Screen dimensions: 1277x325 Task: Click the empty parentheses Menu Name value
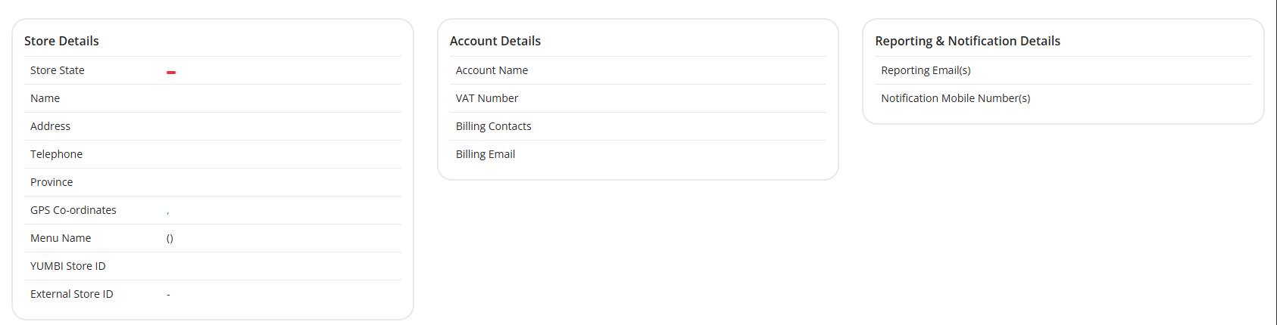pyautogui.click(x=170, y=238)
